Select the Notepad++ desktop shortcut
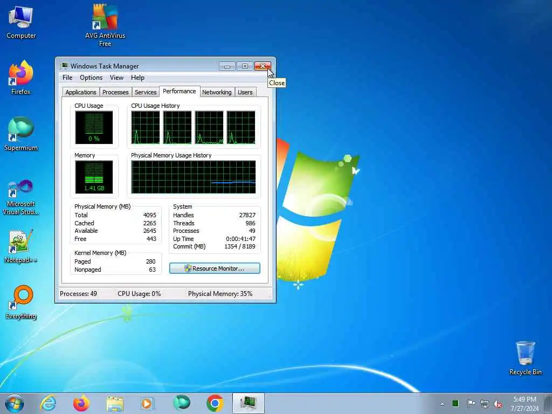 (21, 246)
